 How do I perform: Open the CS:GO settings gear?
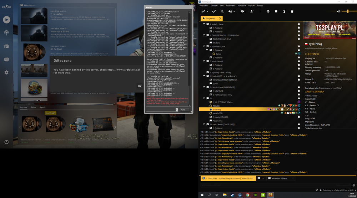[6, 72]
